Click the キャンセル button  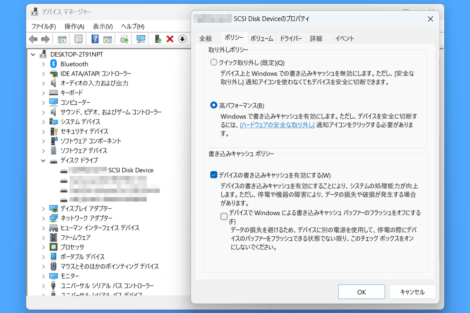pyautogui.click(x=412, y=292)
